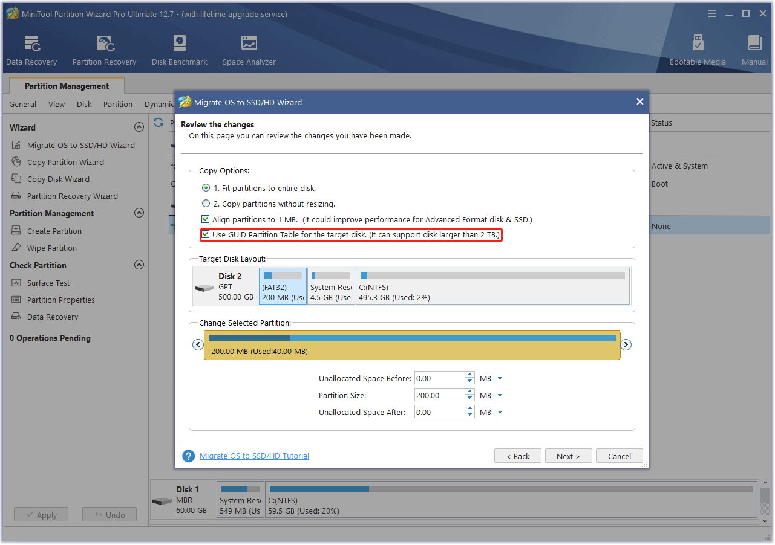The height and width of the screenshot is (545, 775).
Task: Select the Bootable Media tool
Action: 698,48
